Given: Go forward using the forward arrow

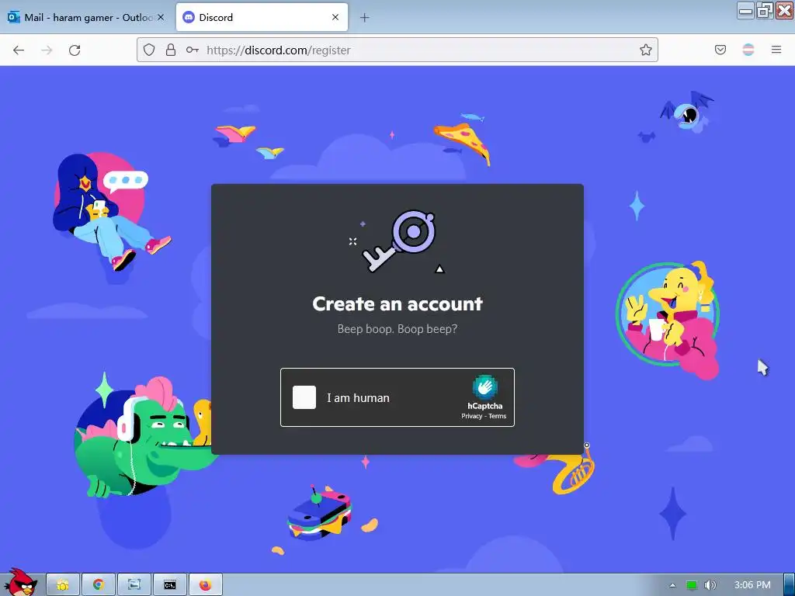Looking at the screenshot, I should (47, 50).
